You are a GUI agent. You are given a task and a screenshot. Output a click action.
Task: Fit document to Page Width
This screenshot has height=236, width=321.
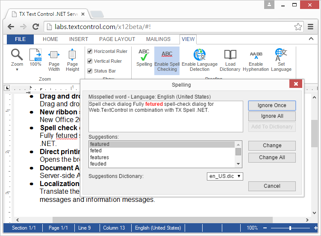(54, 60)
